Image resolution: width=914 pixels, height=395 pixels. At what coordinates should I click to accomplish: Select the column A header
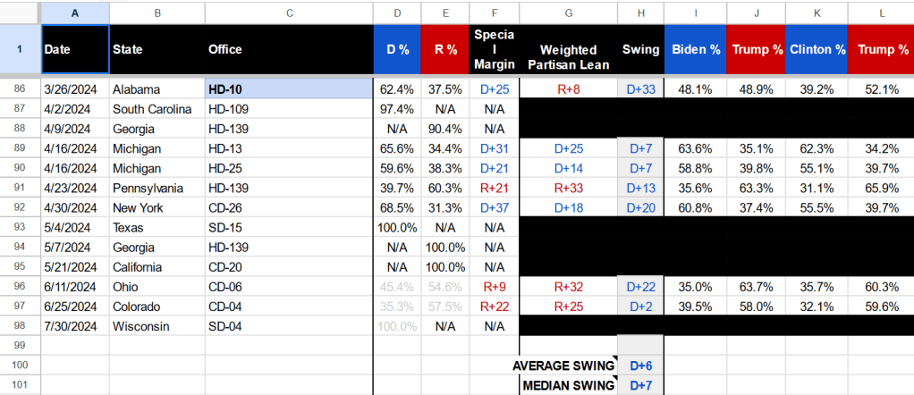(x=75, y=13)
